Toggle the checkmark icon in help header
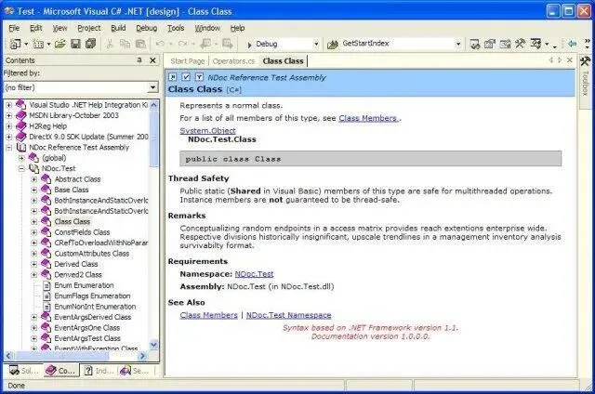Screen dimensions: 595x394 coord(186,77)
